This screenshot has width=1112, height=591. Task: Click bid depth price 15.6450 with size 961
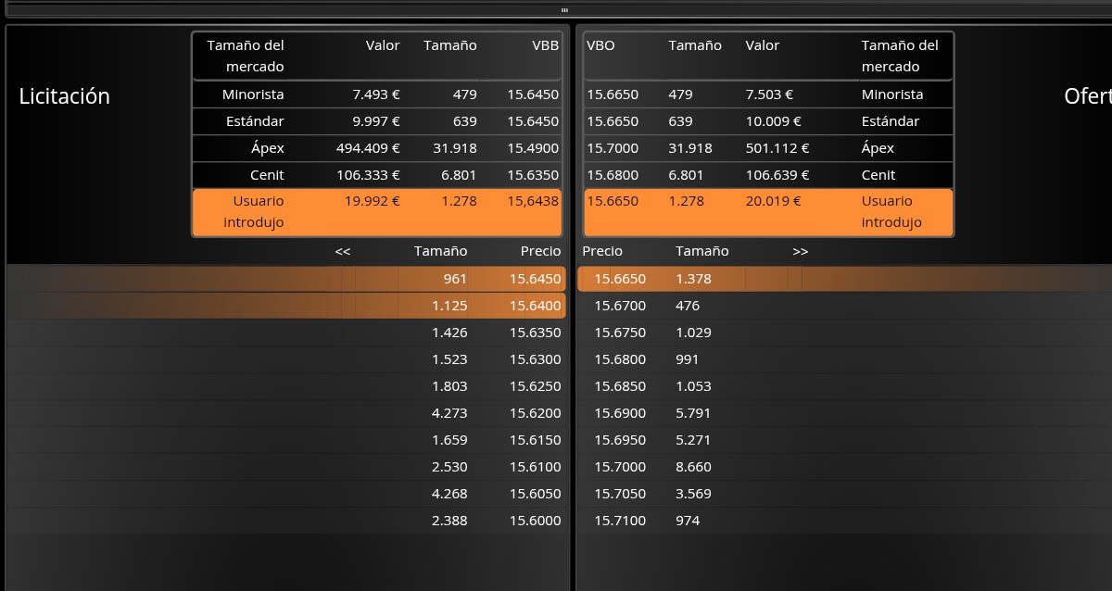tap(535, 279)
